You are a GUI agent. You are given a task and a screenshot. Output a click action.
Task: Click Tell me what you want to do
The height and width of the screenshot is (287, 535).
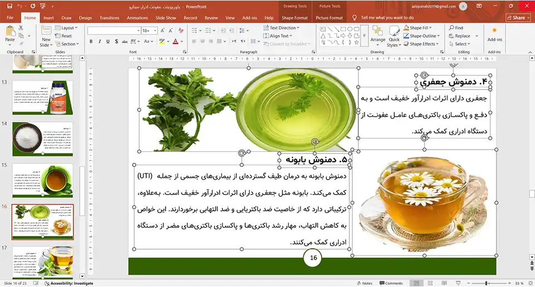pyautogui.click(x=387, y=18)
